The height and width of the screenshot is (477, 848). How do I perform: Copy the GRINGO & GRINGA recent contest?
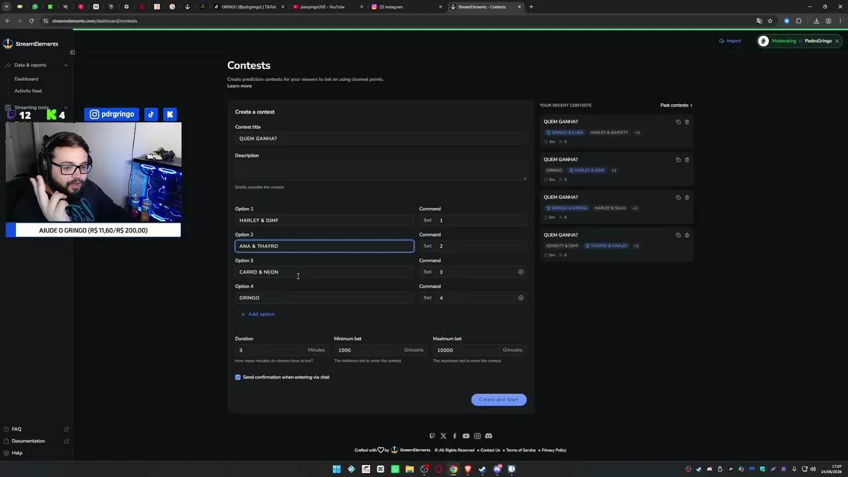click(x=678, y=197)
